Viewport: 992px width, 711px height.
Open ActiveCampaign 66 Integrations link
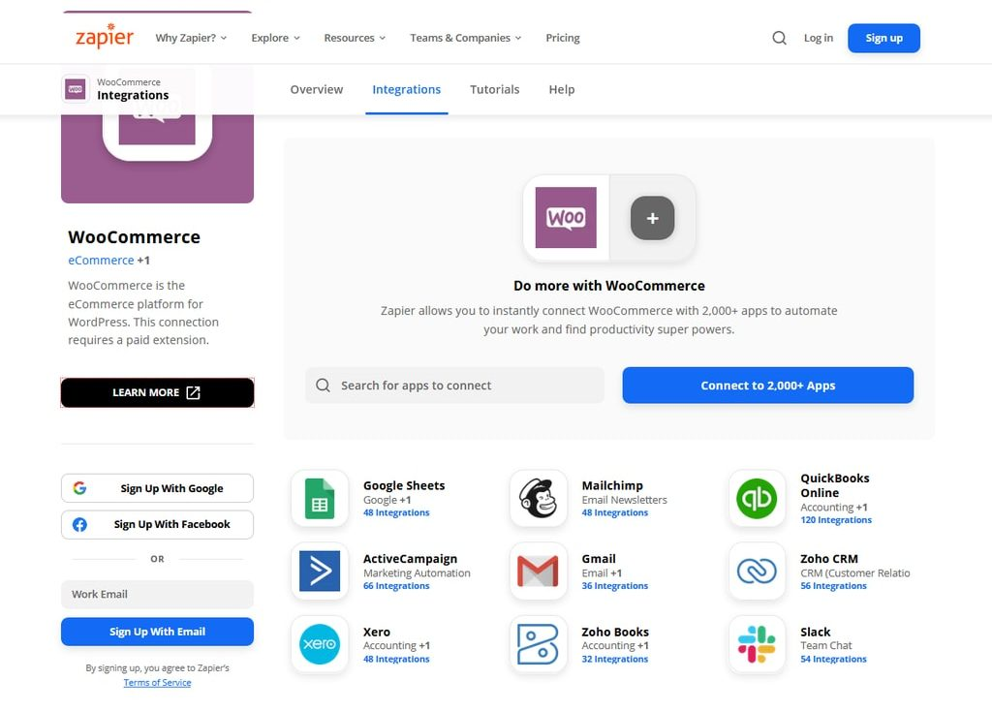396,586
